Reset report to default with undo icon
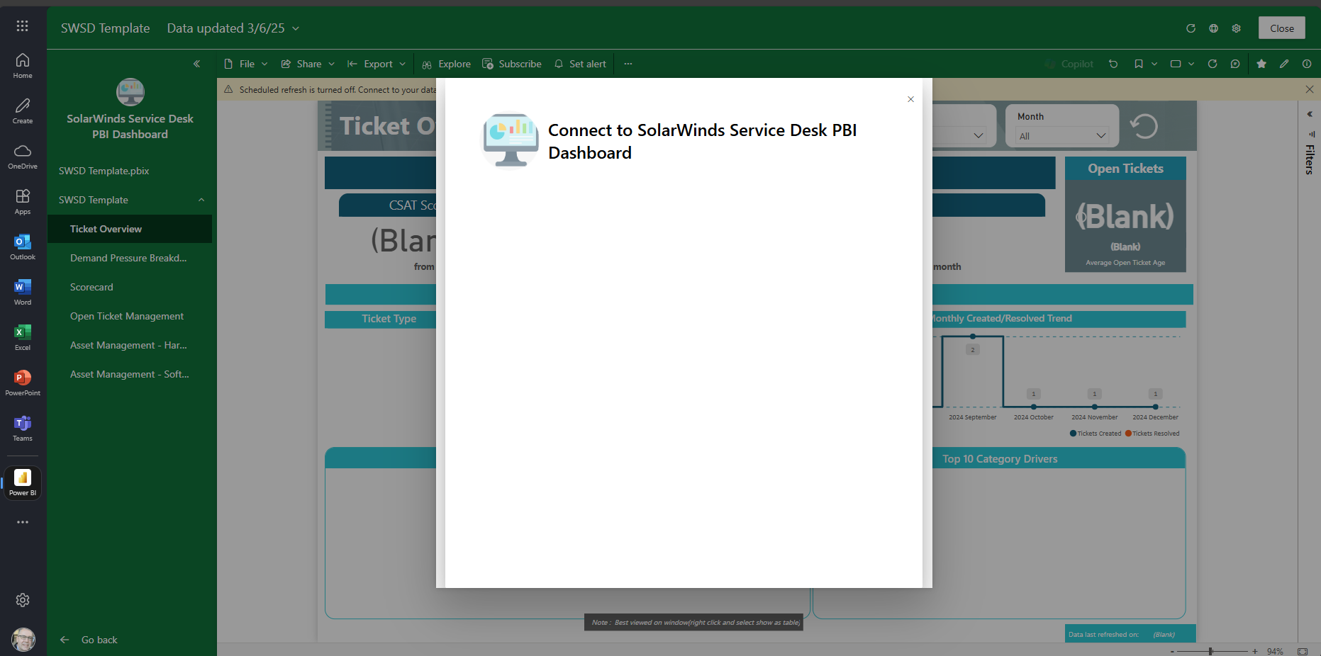Viewport: 1321px width, 656px height. coord(1113,64)
